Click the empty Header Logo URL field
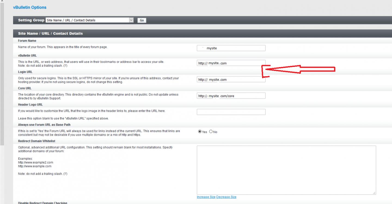 coord(231,112)
